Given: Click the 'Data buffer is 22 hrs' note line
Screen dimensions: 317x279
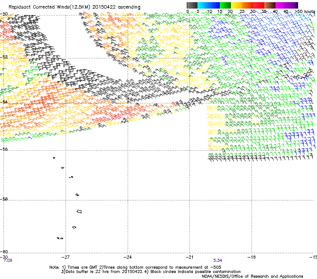Looking at the screenshot, I should (x=151, y=272).
